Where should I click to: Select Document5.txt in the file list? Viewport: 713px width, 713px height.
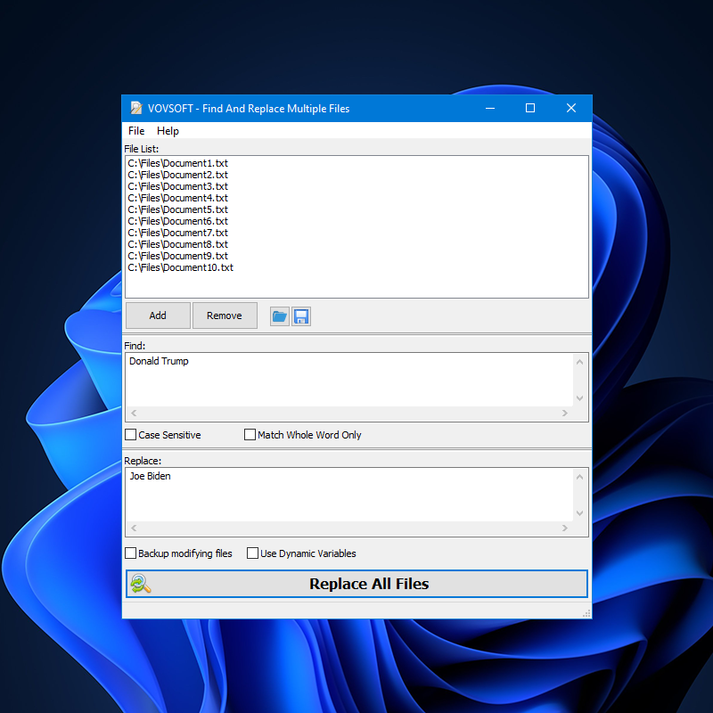(x=178, y=209)
